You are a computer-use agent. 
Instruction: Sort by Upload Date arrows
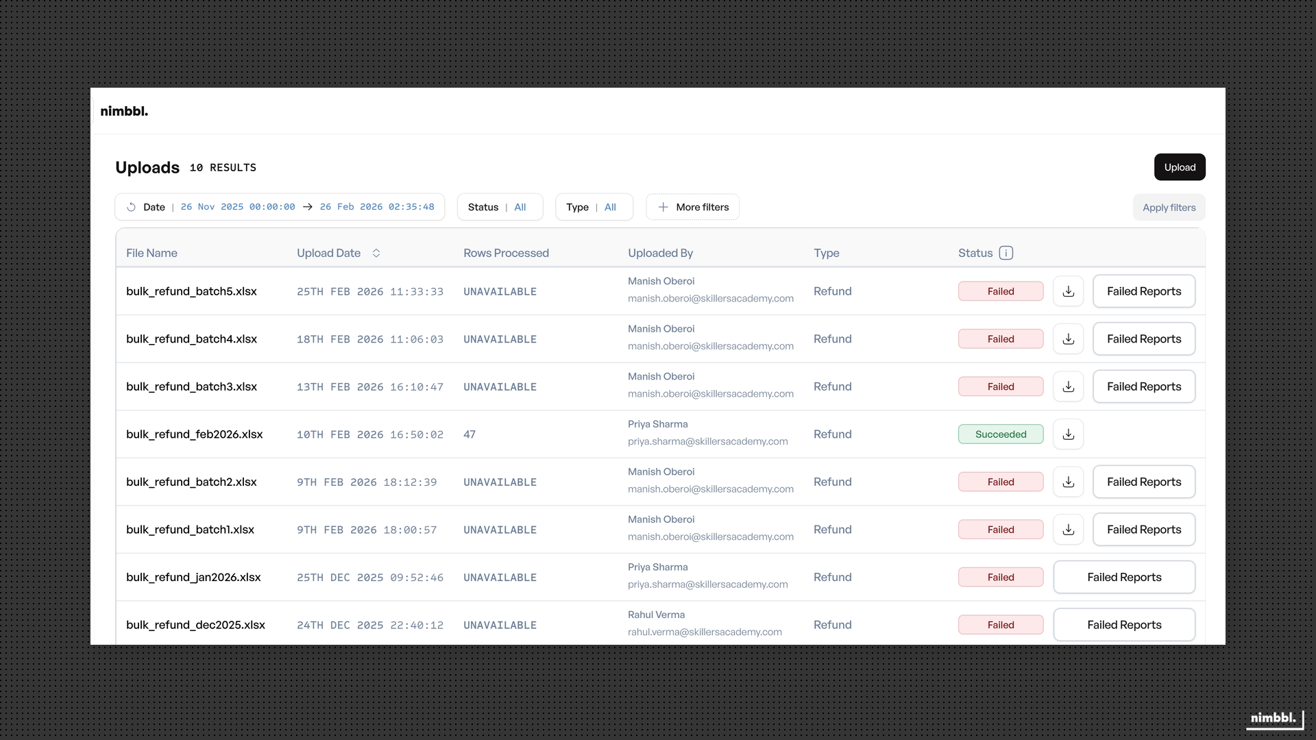[x=376, y=253]
